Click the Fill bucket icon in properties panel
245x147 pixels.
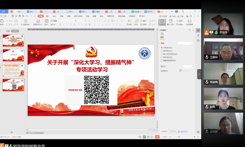[x=162, y=34]
